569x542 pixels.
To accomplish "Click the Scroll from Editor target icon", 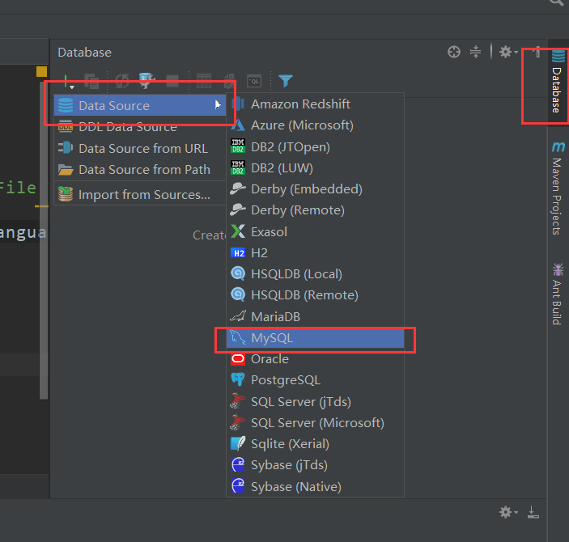I will pyautogui.click(x=454, y=52).
